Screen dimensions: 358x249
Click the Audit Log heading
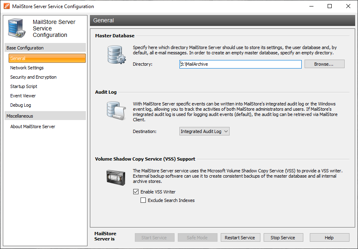pyautogui.click(x=106, y=92)
